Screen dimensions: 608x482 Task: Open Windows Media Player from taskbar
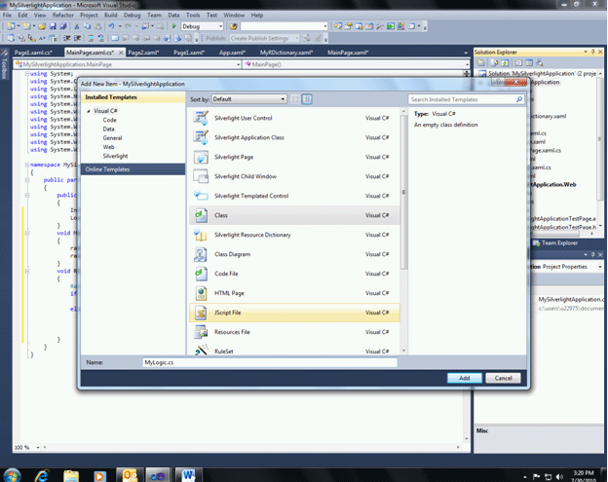(99, 476)
